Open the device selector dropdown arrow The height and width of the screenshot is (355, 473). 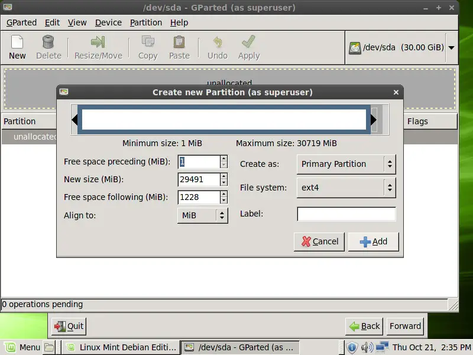[x=451, y=48]
